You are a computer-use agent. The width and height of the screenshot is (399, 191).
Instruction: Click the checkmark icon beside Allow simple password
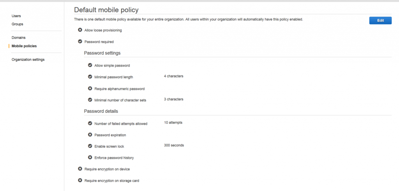click(x=90, y=65)
